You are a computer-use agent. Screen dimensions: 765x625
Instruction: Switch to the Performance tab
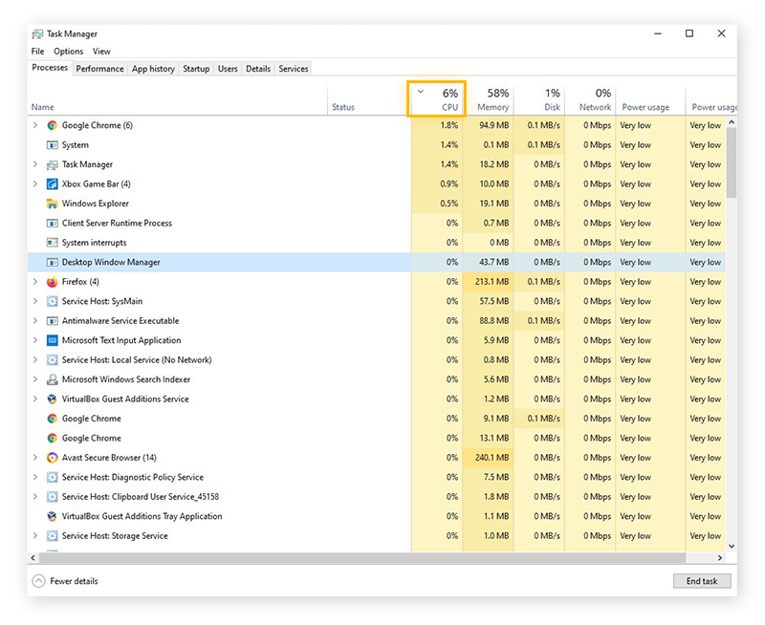[99, 68]
